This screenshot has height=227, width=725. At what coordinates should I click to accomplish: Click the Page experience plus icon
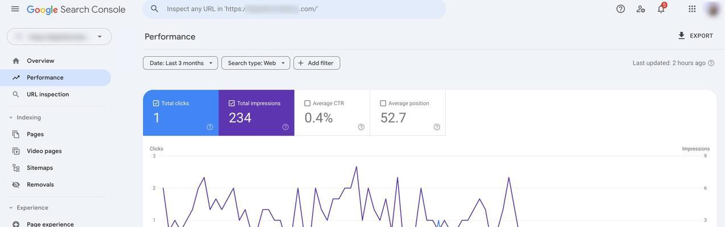pos(16,224)
